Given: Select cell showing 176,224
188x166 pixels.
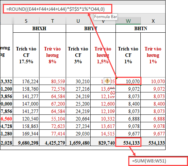Looking at the screenshot, I should click(26, 81).
